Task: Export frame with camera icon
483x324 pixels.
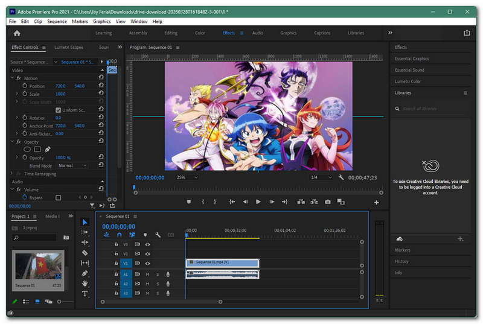Action: (x=328, y=202)
